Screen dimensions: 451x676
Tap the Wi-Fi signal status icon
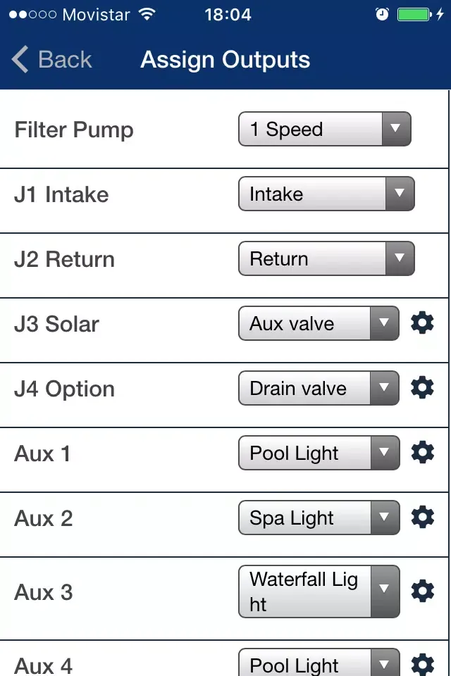pyautogui.click(x=147, y=15)
